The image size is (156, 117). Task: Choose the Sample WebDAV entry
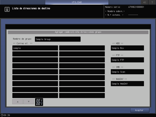(127, 84)
